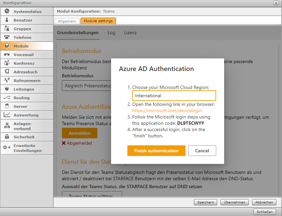
Task: Open the Voicemail section
Action: pos(27,55)
